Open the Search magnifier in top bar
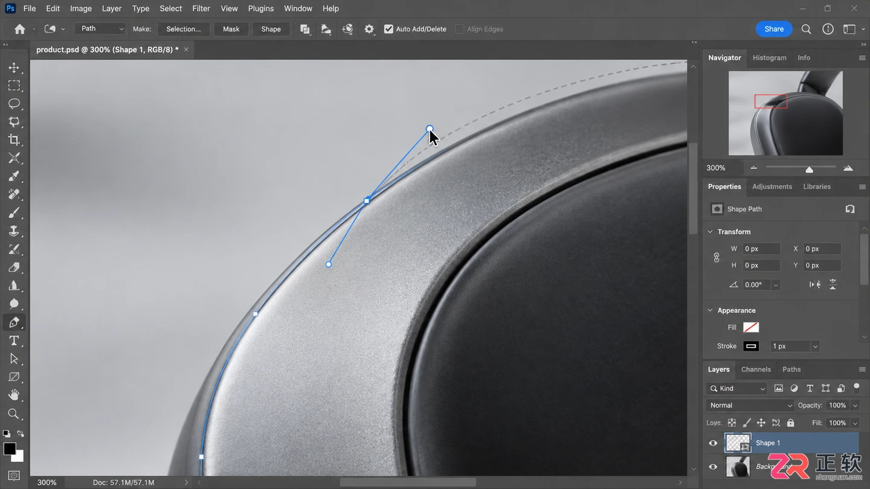This screenshot has height=489, width=870. pyautogui.click(x=806, y=29)
